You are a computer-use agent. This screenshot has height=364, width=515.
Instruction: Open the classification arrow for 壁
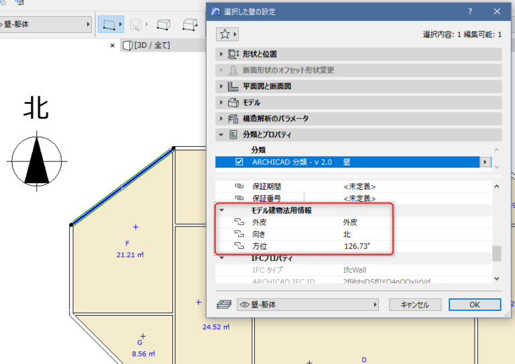485,162
